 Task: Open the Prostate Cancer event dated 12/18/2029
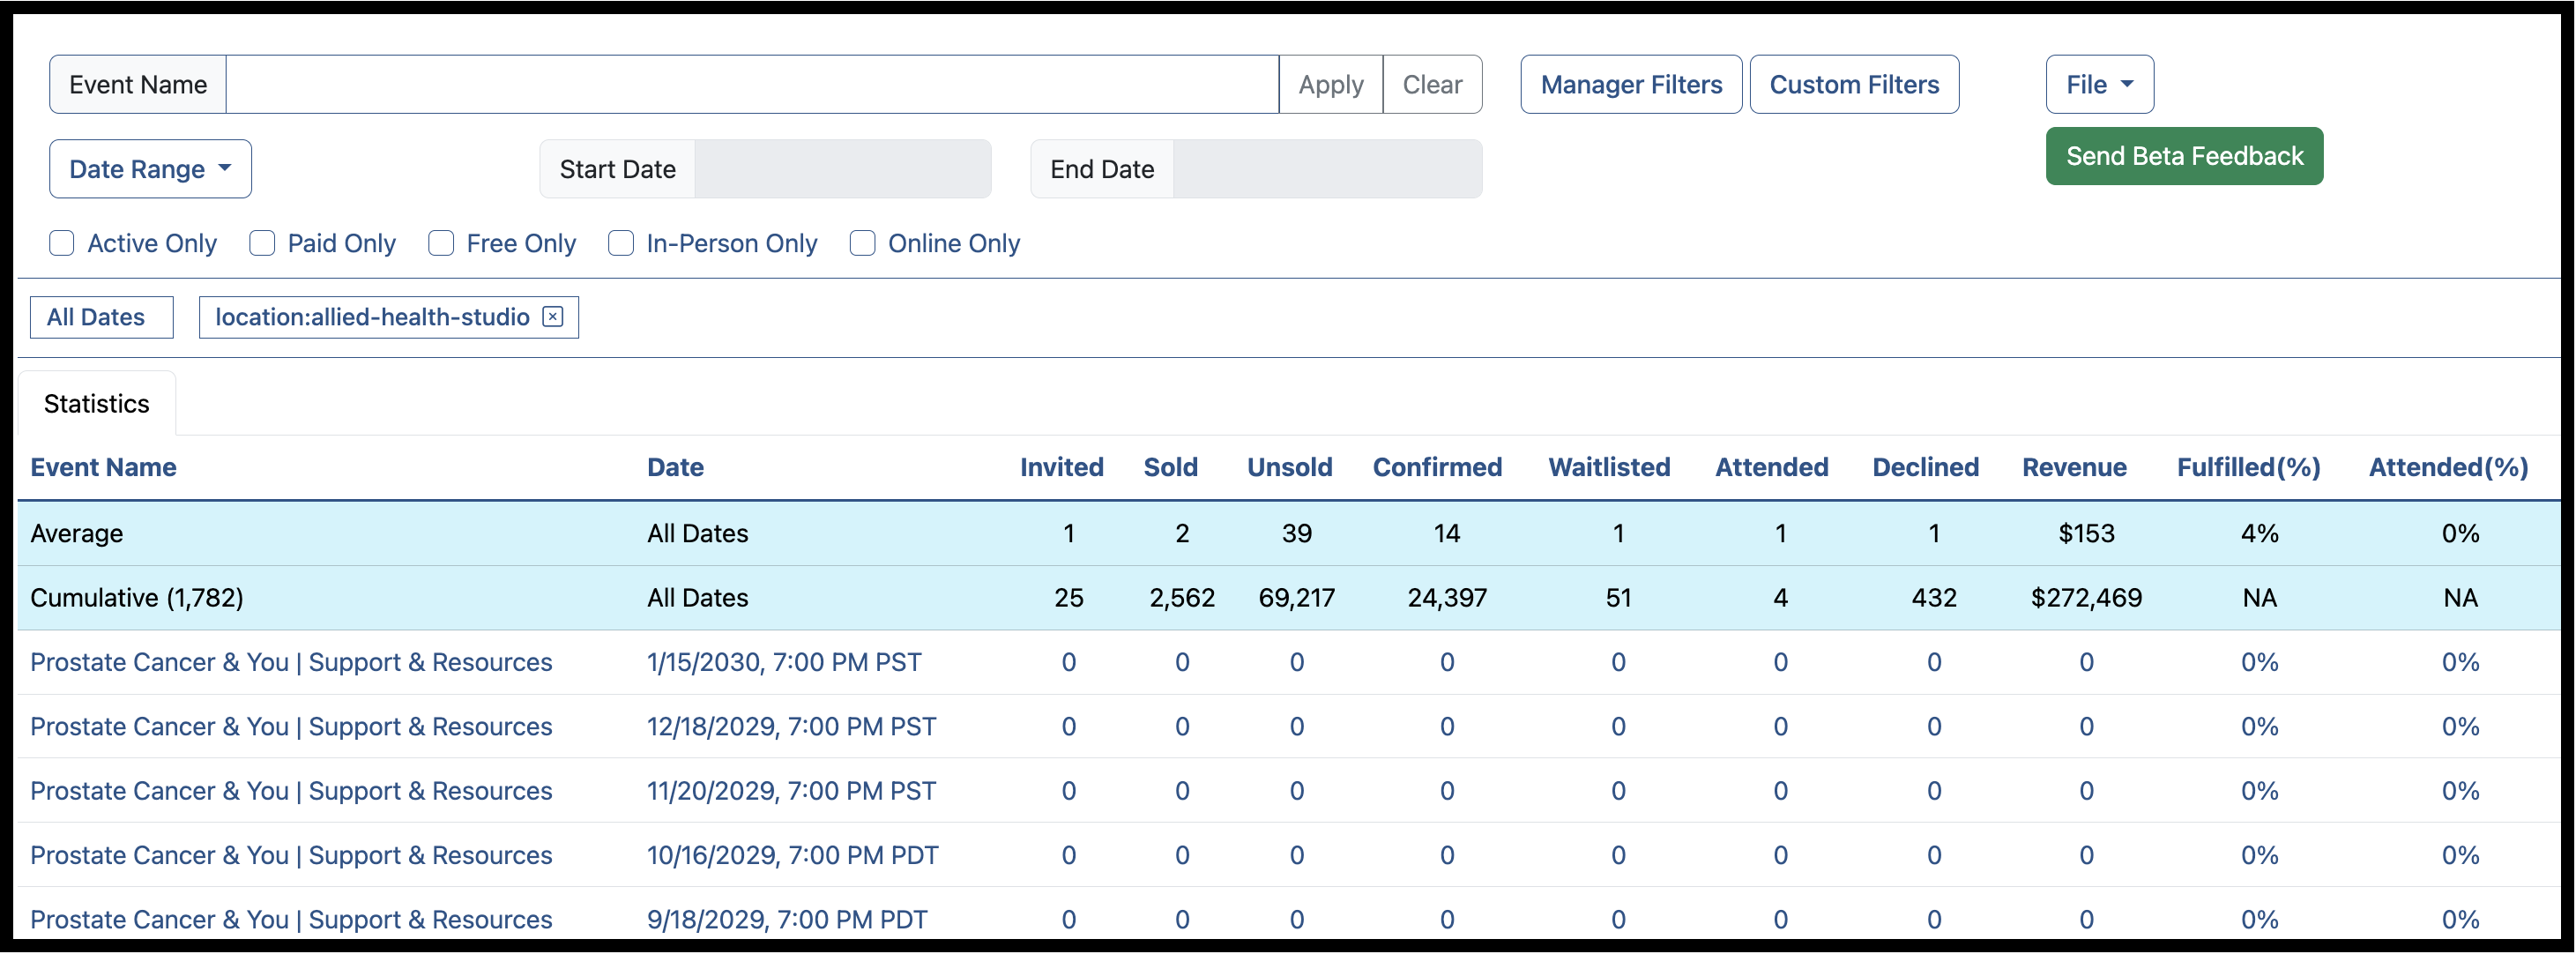[291, 727]
